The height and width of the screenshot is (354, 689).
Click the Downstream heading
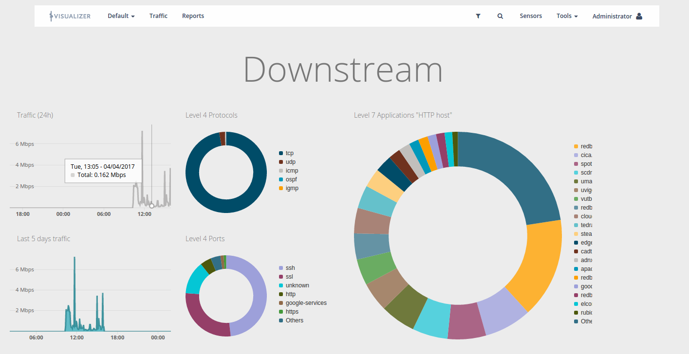pos(343,69)
